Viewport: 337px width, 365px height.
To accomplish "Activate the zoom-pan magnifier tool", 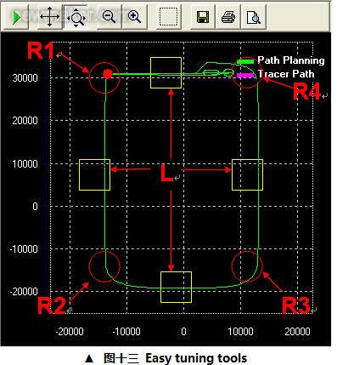I will (x=76, y=17).
